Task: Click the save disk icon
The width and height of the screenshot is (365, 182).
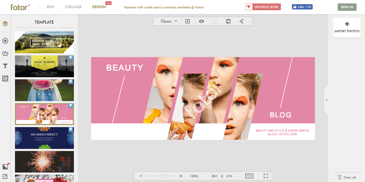Action: 228,21
